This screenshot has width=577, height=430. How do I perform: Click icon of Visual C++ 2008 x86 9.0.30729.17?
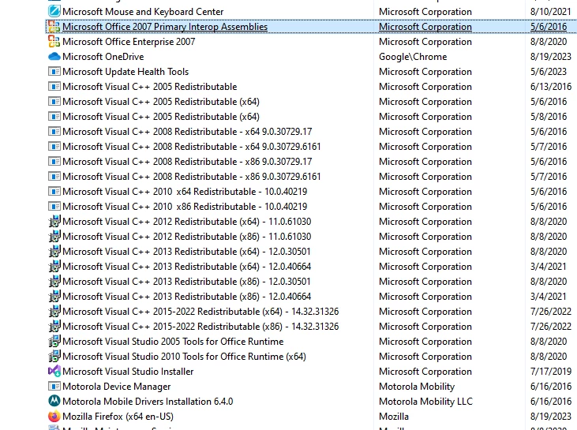tap(54, 162)
